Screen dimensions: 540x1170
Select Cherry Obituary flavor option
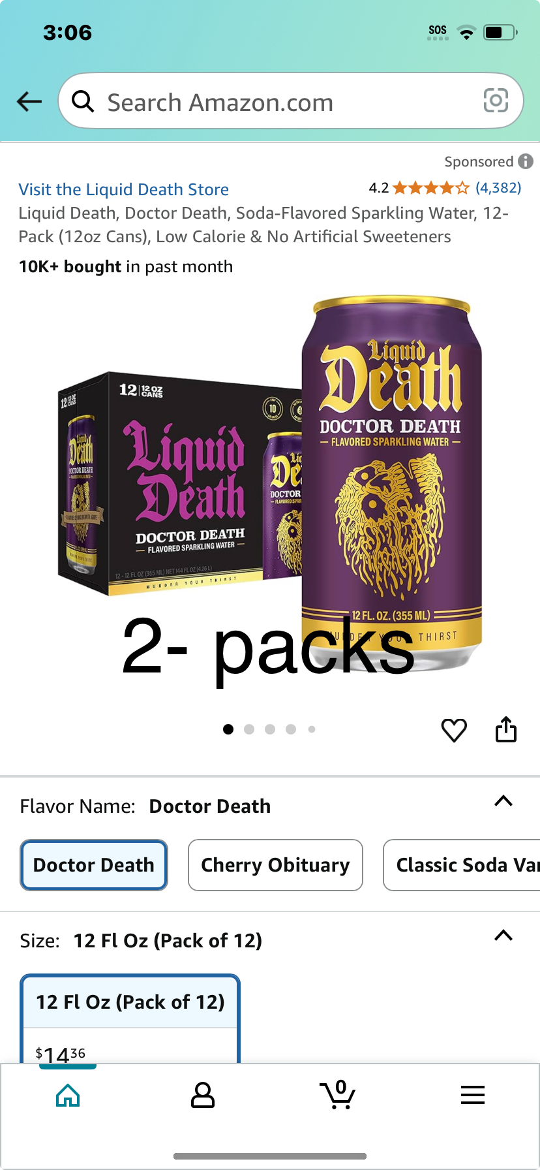(275, 865)
